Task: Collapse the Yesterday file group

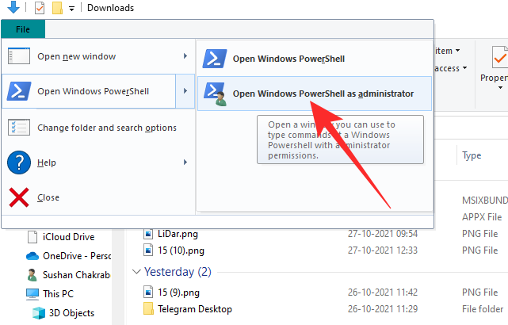Action: (x=136, y=272)
